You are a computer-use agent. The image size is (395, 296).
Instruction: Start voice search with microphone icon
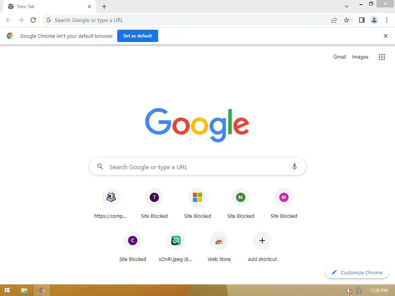(x=294, y=166)
